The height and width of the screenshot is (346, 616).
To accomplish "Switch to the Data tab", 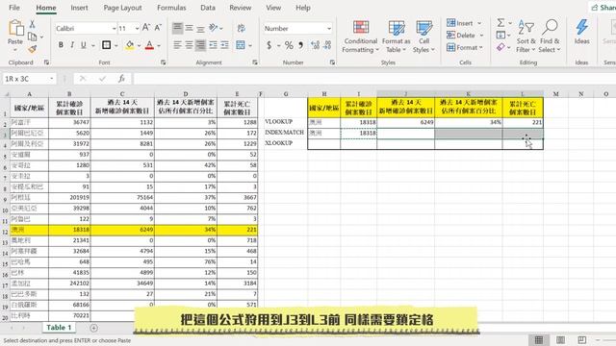I will tap(208, 8).
